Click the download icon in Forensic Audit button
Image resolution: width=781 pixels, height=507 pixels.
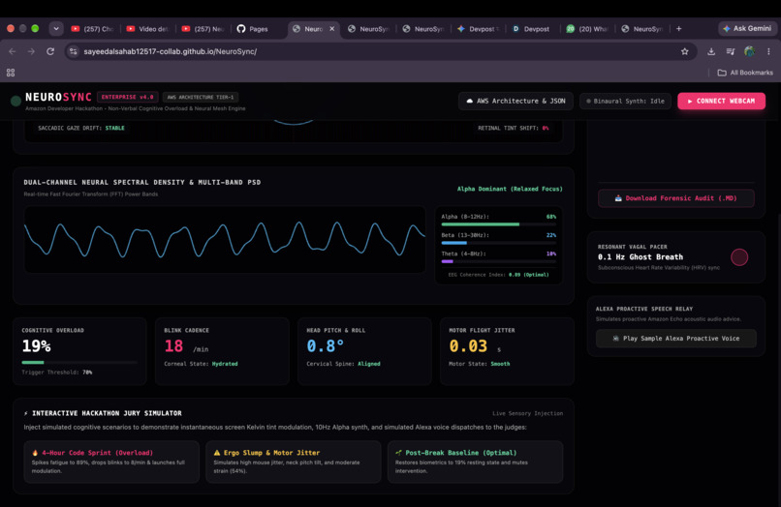(x=618, y=198)
